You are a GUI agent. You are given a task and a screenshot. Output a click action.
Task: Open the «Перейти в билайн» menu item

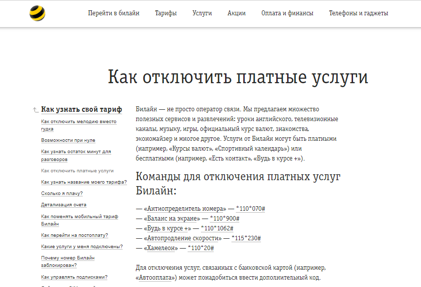pos(114,13)
